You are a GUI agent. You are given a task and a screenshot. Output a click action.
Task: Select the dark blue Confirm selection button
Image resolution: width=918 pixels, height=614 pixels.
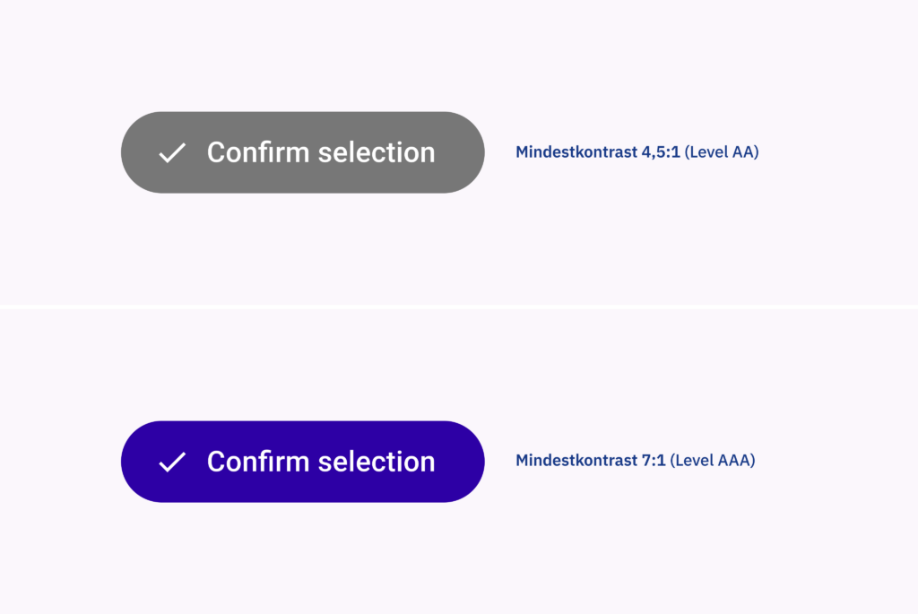[x=303, y=462]
